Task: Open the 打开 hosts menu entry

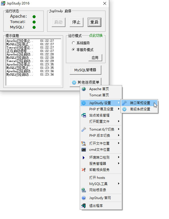Action: point(101,178)
